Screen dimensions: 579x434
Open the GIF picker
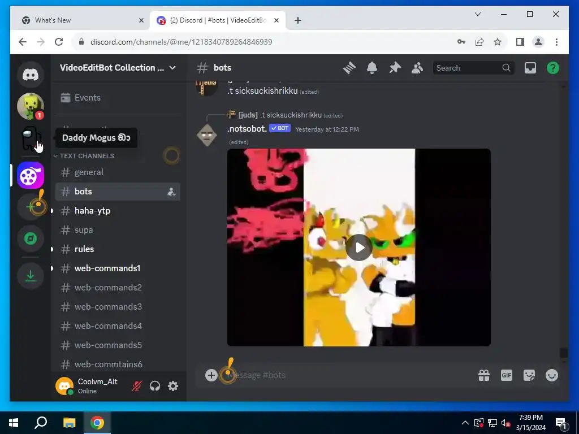point(507,376)
